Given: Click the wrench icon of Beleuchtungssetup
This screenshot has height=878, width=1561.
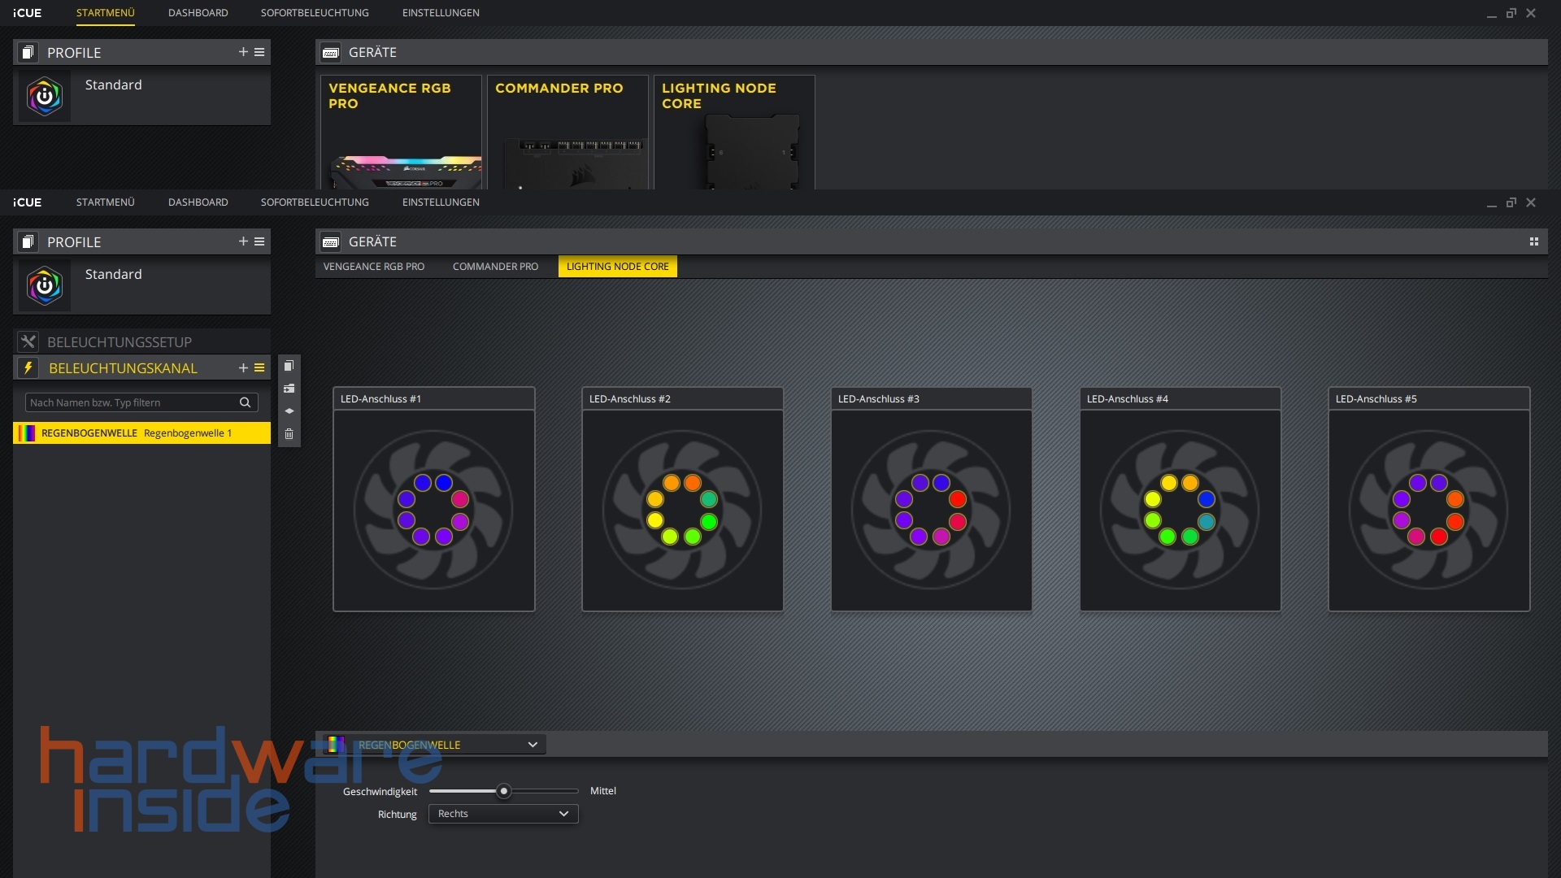Looking at the screenshot, I should pos(28,342).
